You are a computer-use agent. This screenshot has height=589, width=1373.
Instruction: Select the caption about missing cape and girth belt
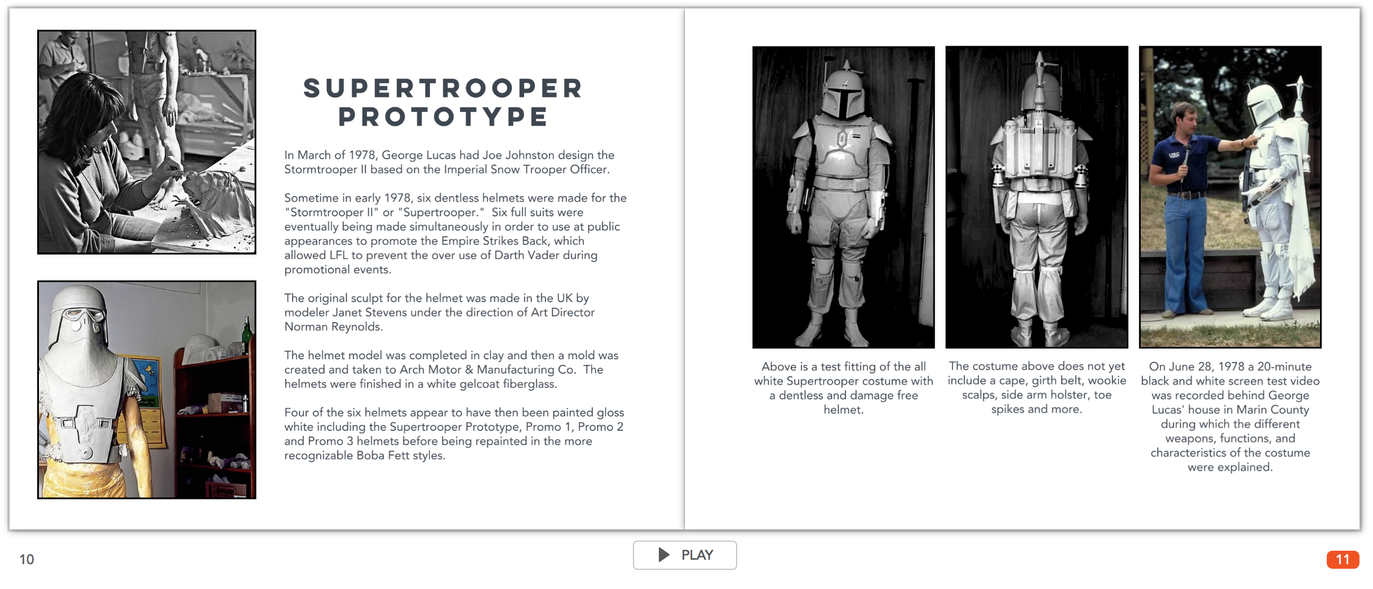[x=1037, y=387]
